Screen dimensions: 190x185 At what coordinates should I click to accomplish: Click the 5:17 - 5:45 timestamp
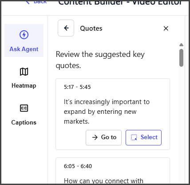77,87
